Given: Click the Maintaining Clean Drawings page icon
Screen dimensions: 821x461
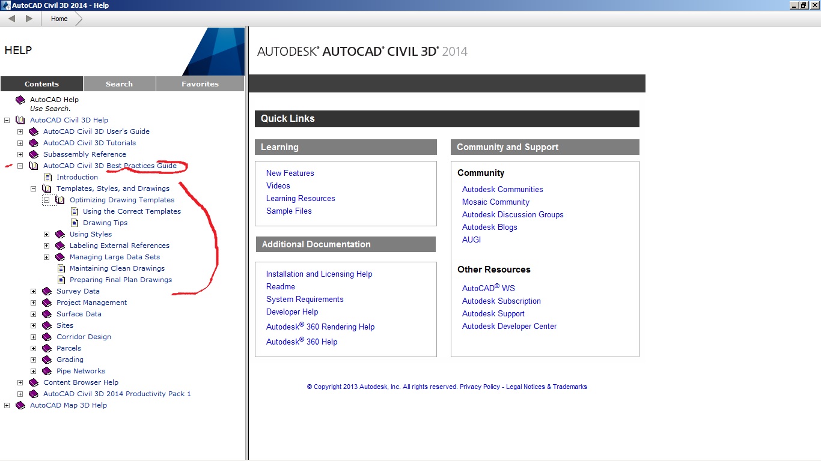Looking at the screenshot, I should pyautogui.click(x=61, y=268).
